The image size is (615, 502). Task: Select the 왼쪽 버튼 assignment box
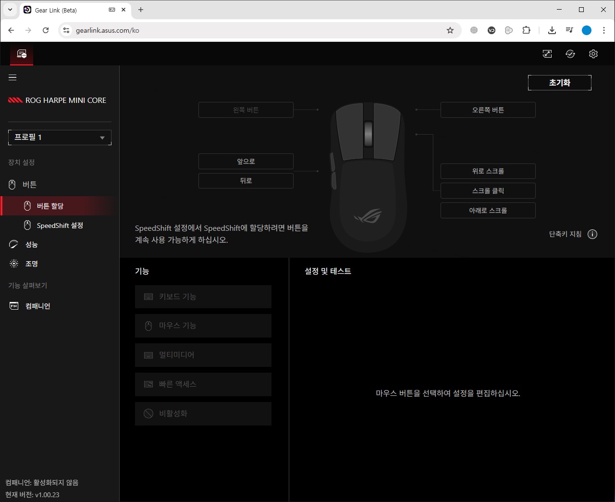246,110
